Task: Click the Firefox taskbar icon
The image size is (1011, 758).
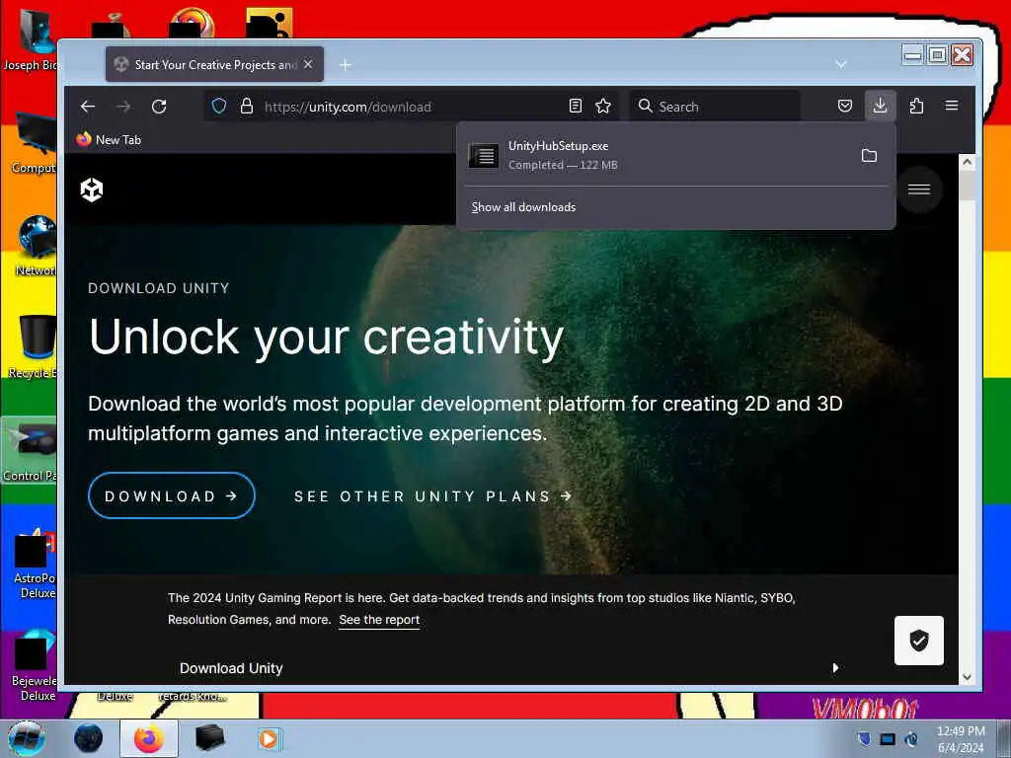Action: pyautogui.click(x=149, y=738)
